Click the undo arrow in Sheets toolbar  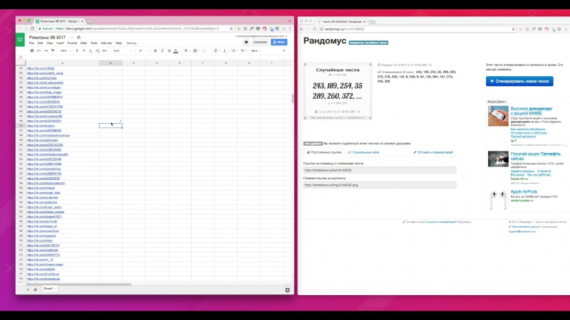(39, 50)
